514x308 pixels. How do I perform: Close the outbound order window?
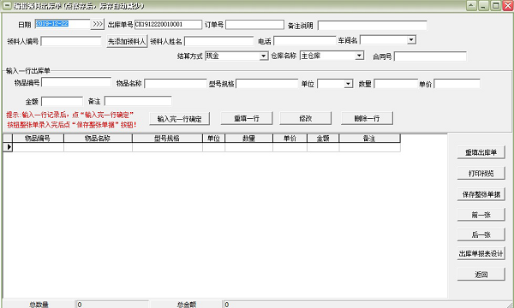pos(508,6)
